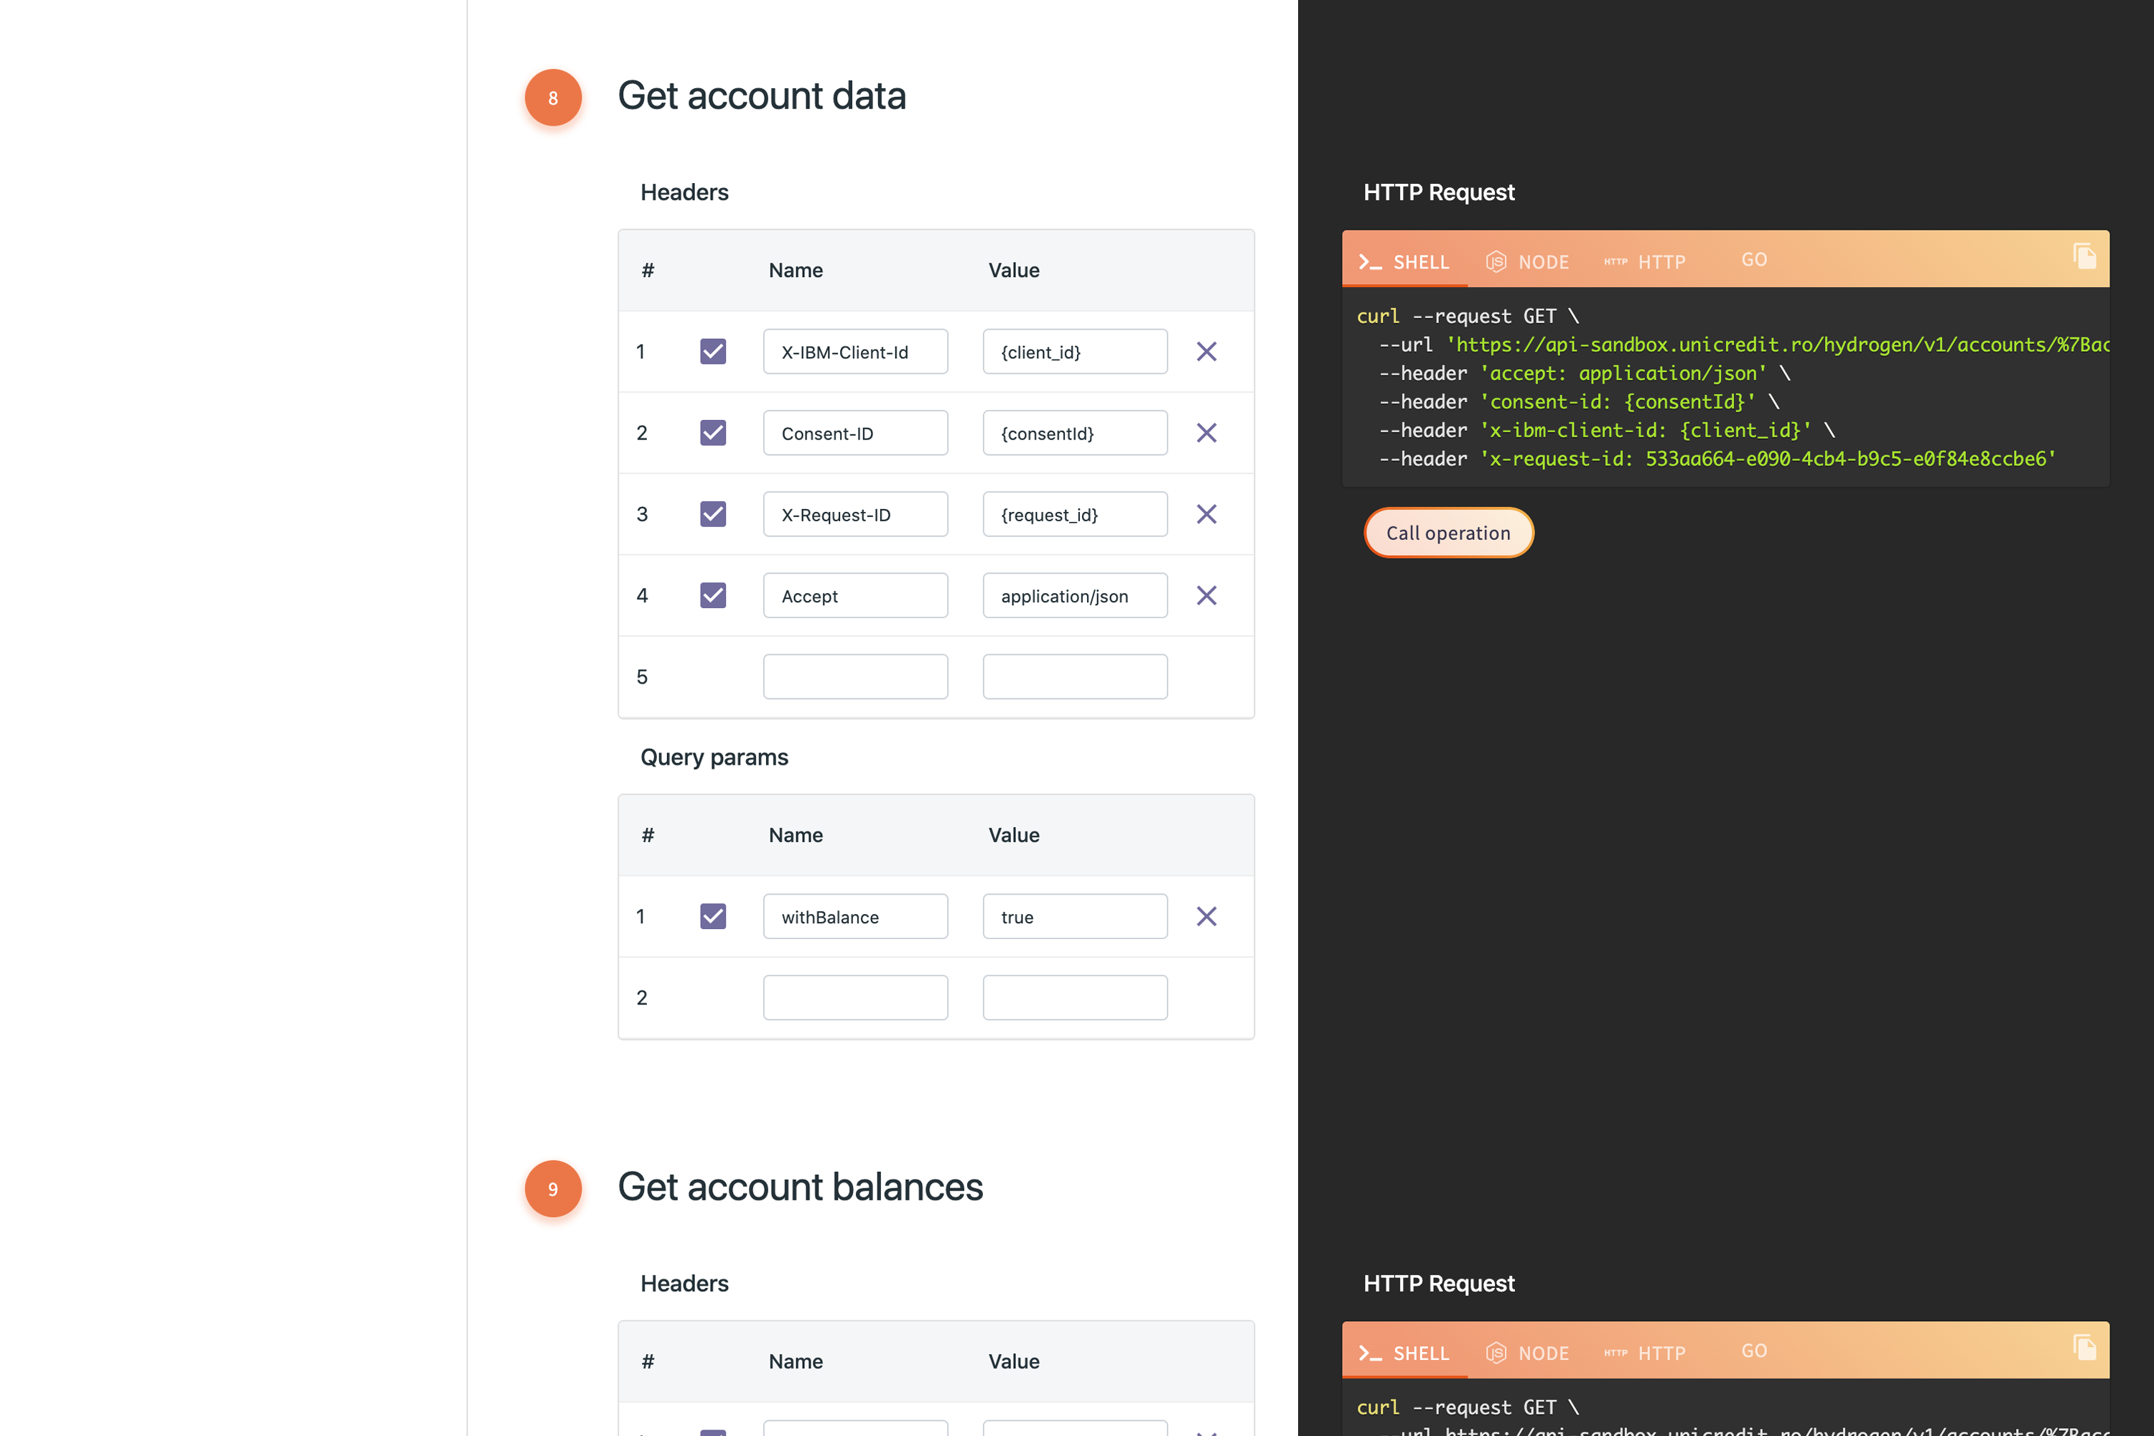This screenshot has width=2154, height=1436.
Task: Uncheck the X-IBM-Client-Id header checkbox
Action: (712, 352)
